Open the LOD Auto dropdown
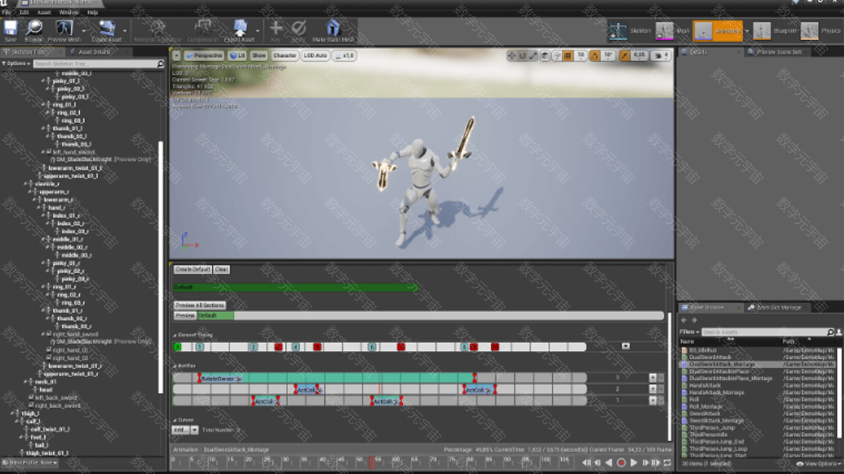The image size is (844, 474). (315, 56)
